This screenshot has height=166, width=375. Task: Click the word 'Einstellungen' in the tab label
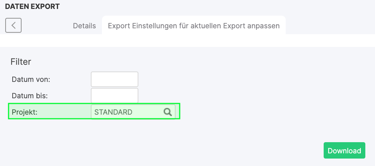(x=153, y=26)
